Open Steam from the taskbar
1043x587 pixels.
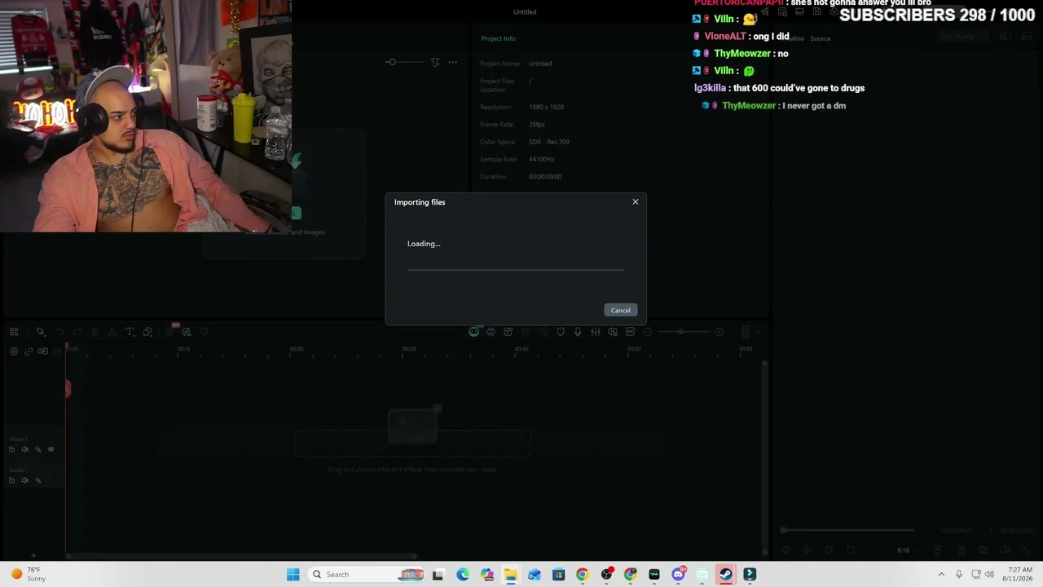tap(725, 575)
